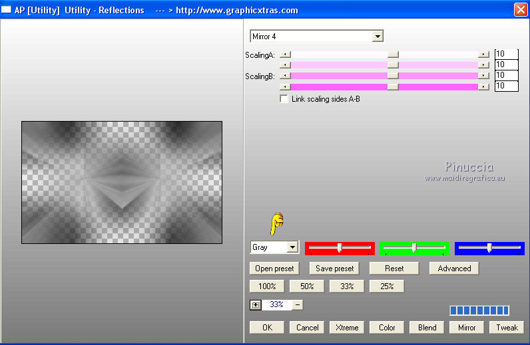The height and width of the screenshot is (345, 530).
Task: Cancel the Reflections dialog
Action: 307,328
